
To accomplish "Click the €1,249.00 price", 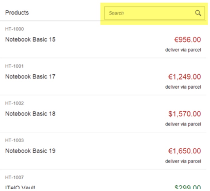I will (185, 77).
